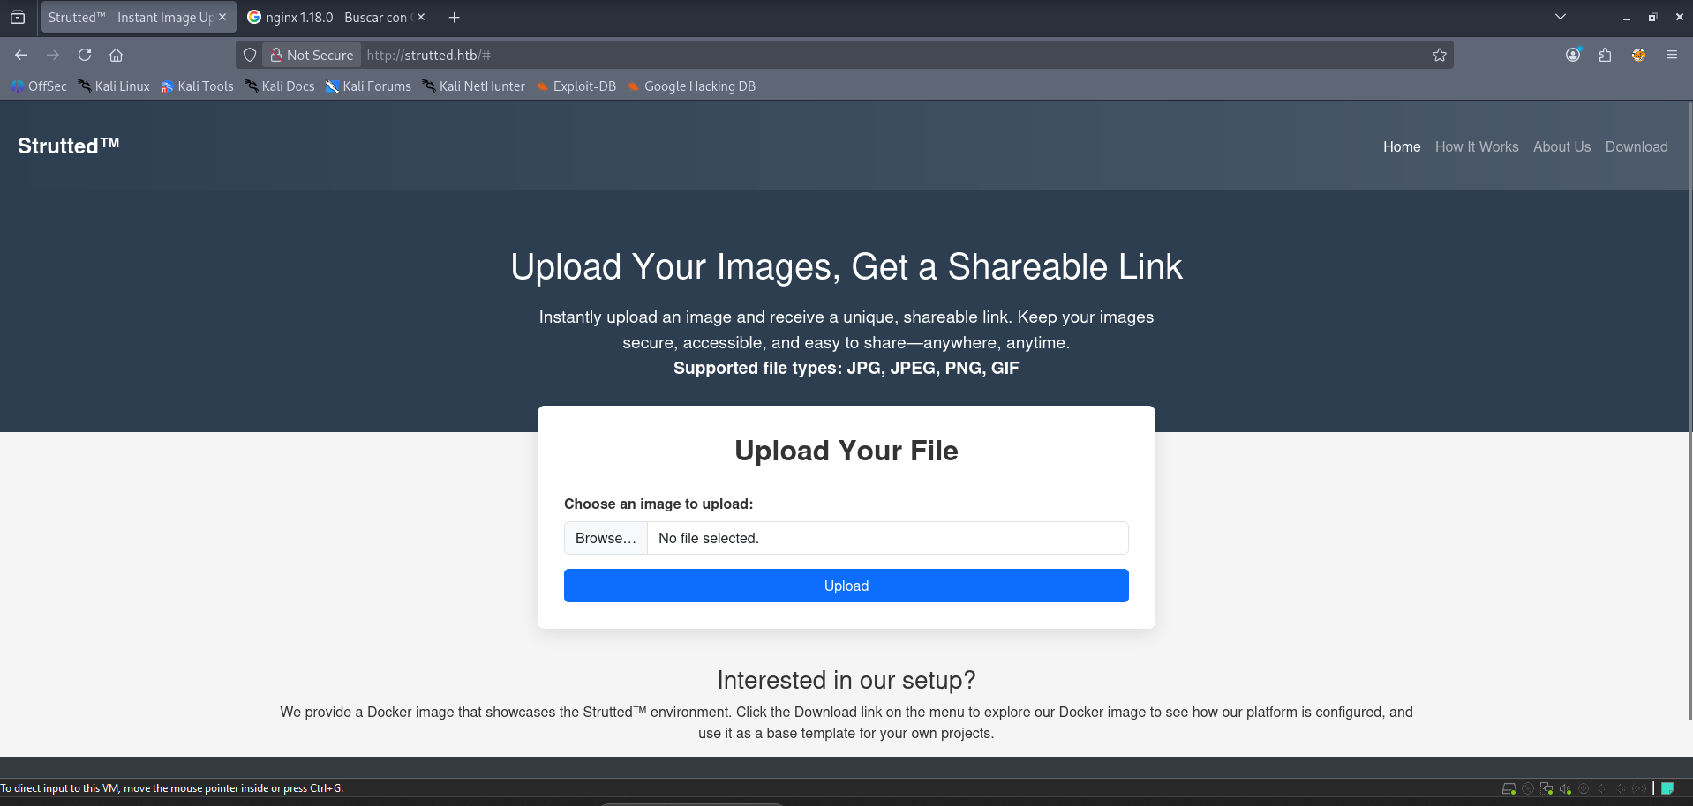This screenshot has width=1693, height=806.
Task: Click the browser back arrow
Action: [x=21, y=55]
